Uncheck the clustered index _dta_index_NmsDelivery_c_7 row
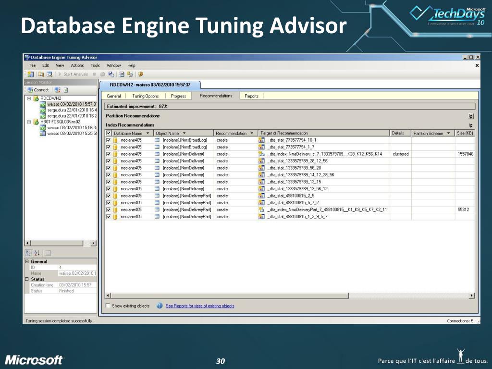 point(109,154)
